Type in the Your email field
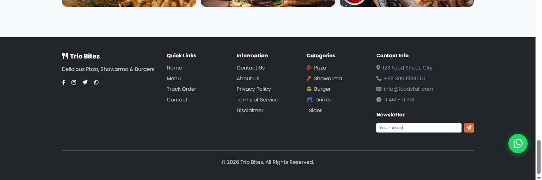542x180 pixels. [x=419, y=128]
